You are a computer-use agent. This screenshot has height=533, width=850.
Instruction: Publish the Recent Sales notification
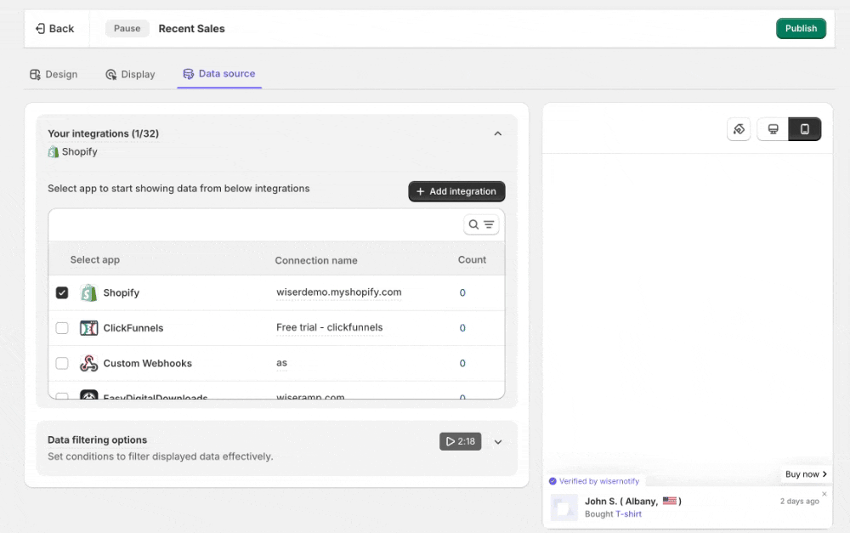pos(801,28)
